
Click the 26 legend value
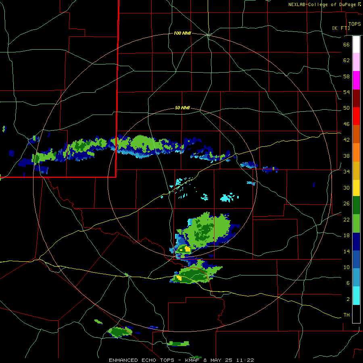[x=346, y=204]
